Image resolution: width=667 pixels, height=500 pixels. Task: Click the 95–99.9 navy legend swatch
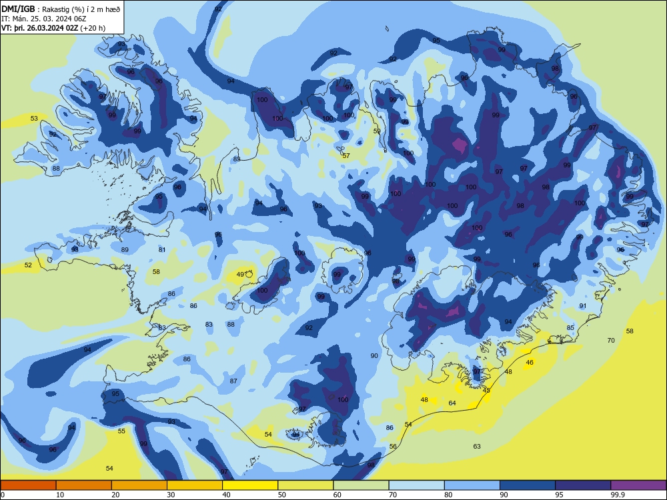click(x=583, y=485)
